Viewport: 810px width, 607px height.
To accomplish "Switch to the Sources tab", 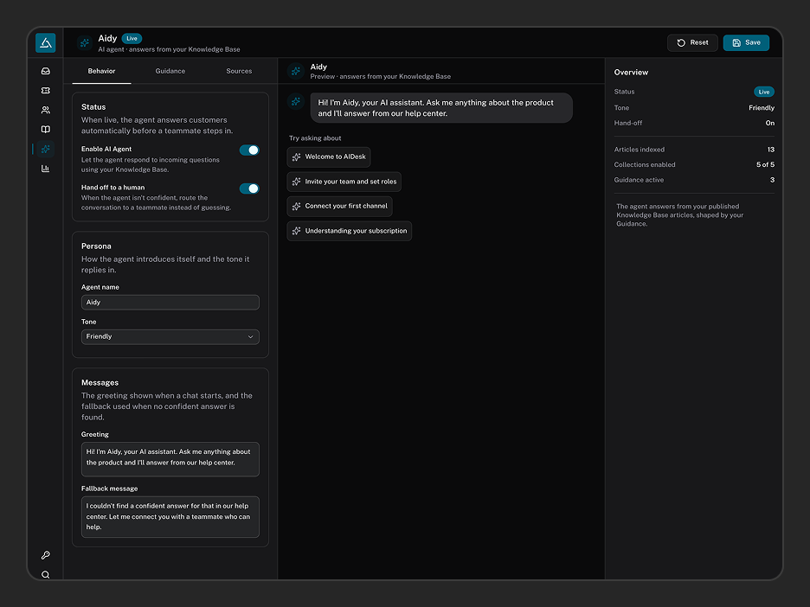I will point(239,71).
